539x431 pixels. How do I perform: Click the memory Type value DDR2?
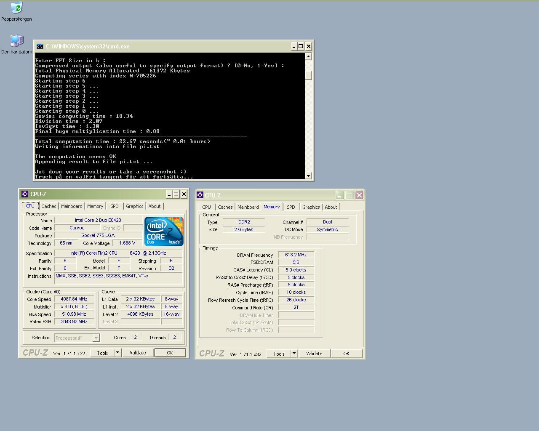(x=244, y=222)
